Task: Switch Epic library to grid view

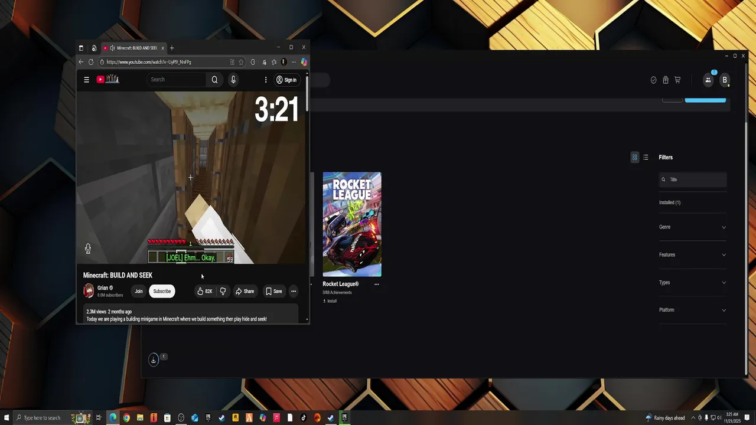Action: (x=635, y=158)
